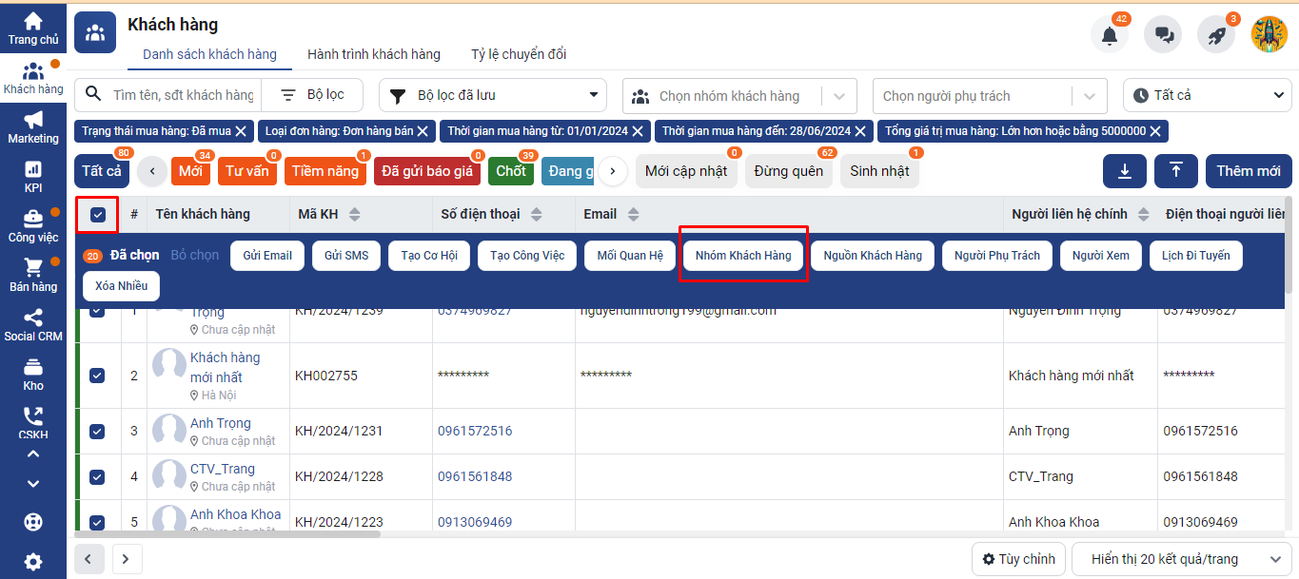Click the Thêm mới button
The width and height of the screenshot is (1299, 579).
[x=1248, y=171]
